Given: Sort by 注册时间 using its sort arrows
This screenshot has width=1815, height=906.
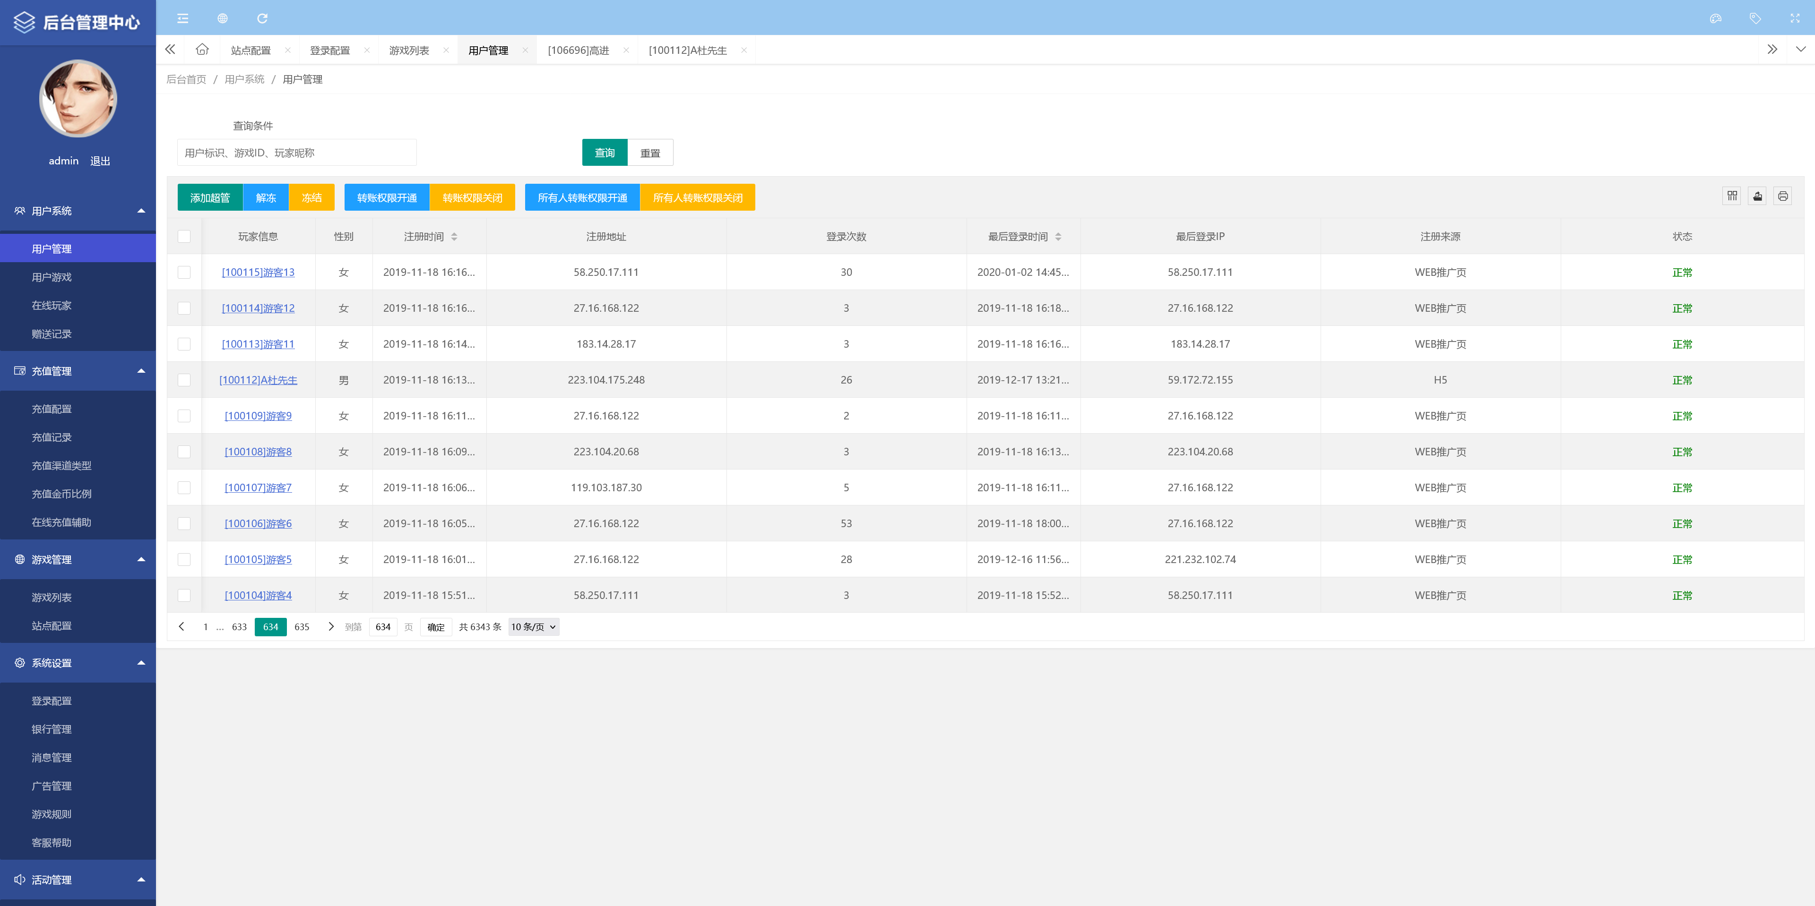Looking at the screenshot, I should tap(454, 237).
